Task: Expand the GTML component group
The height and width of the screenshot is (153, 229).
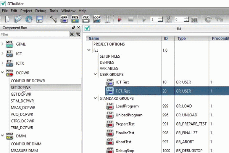Action: 3,44
